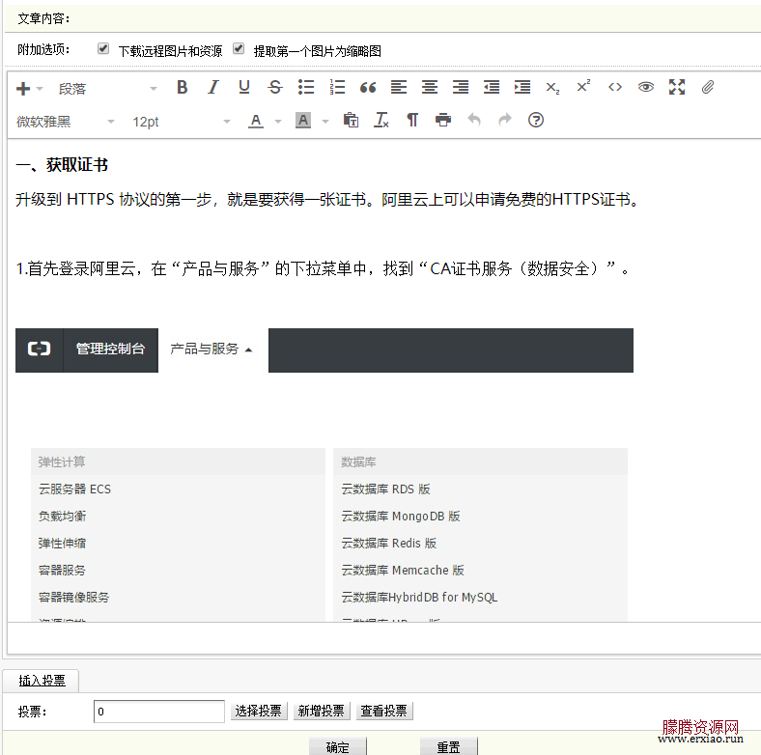Insert a numbered list

click(337, 87)
